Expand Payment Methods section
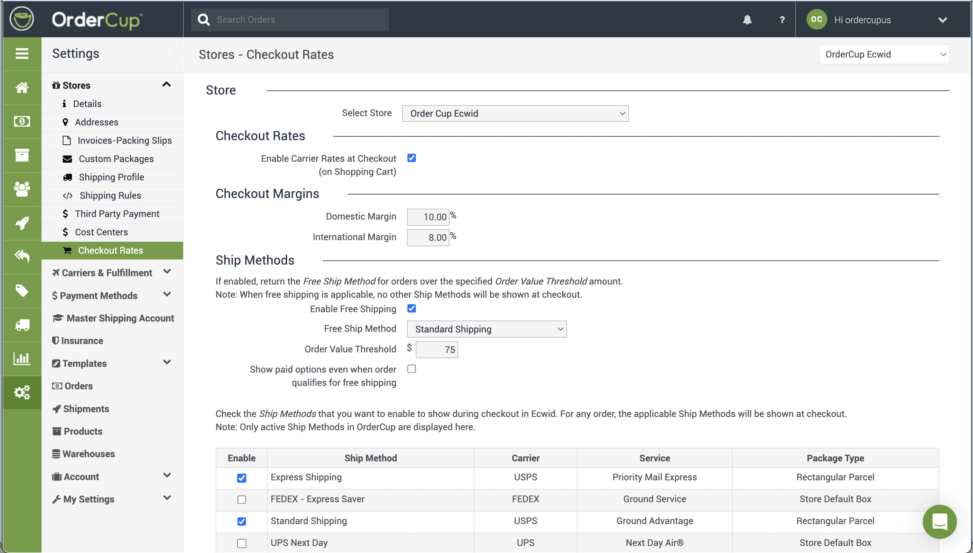Screen dimensions: 973x553 (x=167, y=295)
